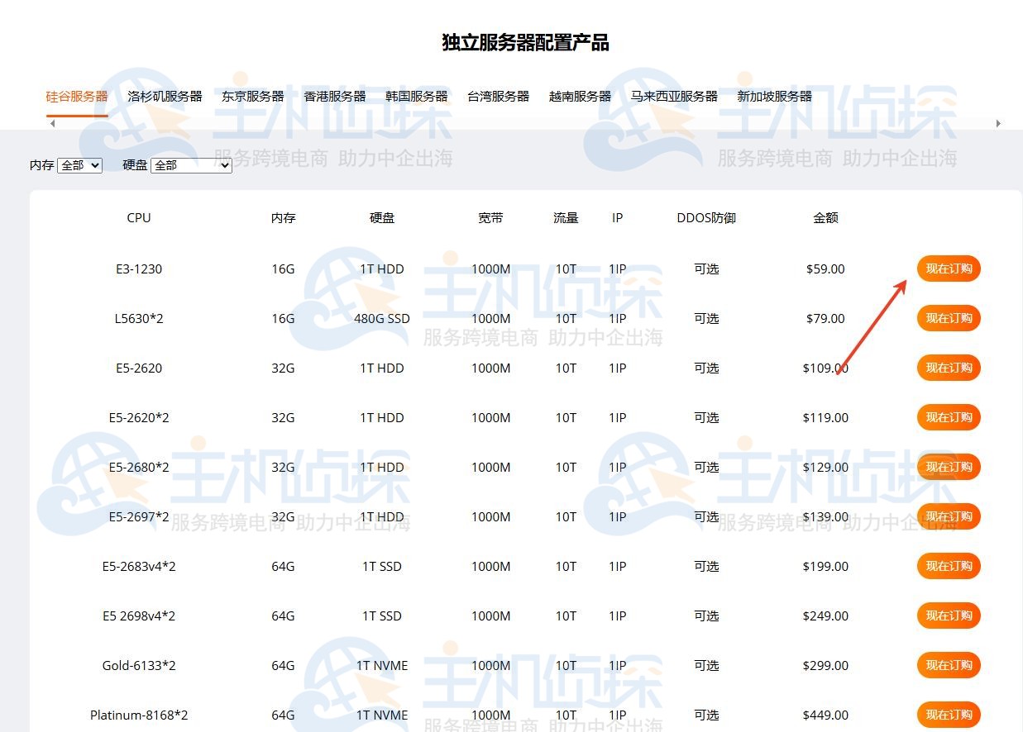Image resolution: width=1023 pixels, height=732 pixels.
Task: Order the L5630*2 server with 480G SSD
Action: (949, 318)
